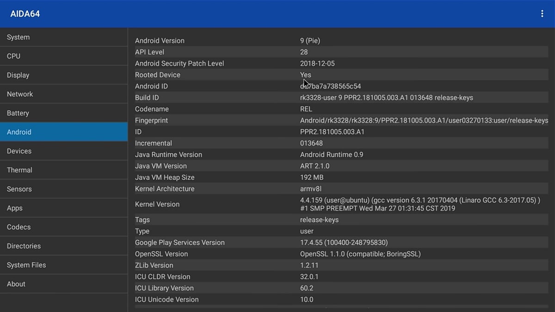Select the Android ID row
This screenshot has width=555, height=312.
[x=340, y=86]
